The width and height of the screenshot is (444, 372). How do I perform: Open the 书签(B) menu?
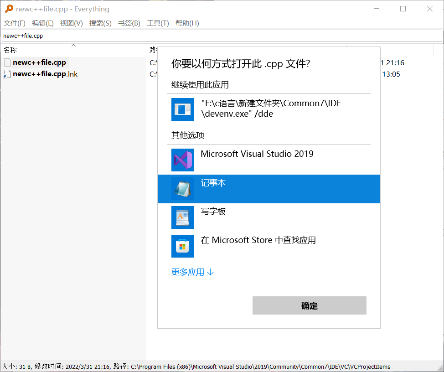click(129, 23)
